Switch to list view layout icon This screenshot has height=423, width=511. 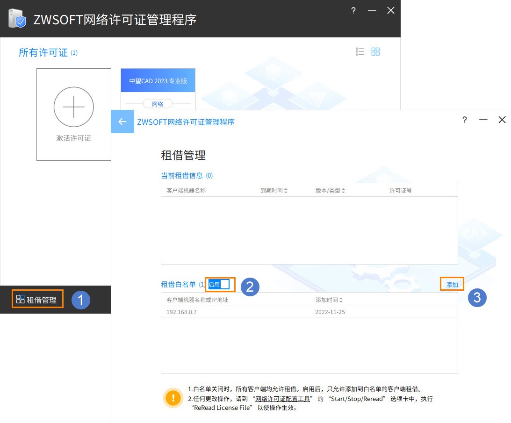pyautogui.click(x=360, y=51)
